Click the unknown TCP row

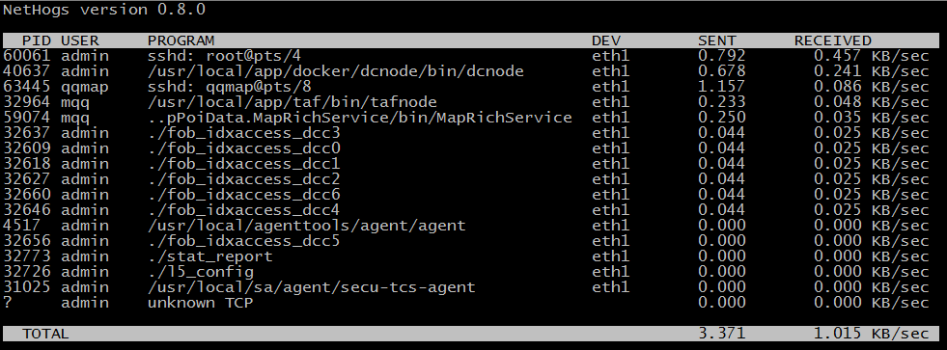466,303
